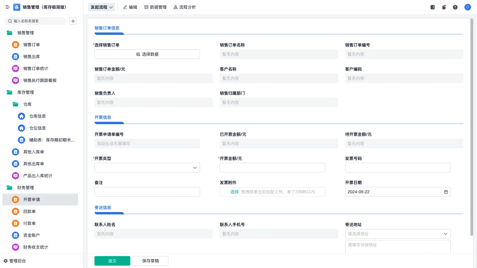Open the notification bell with red badge
The width and height of the screenshot is (477, 268).
[444, 7]
